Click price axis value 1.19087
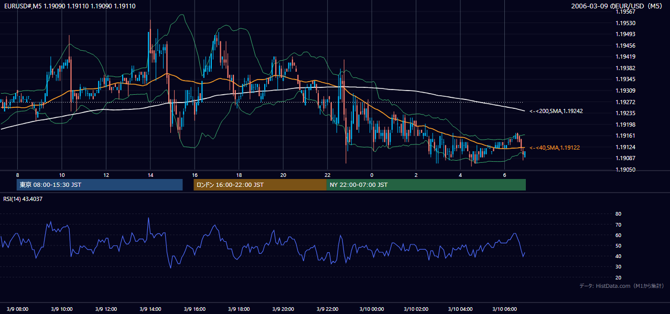 coord(625,158)
